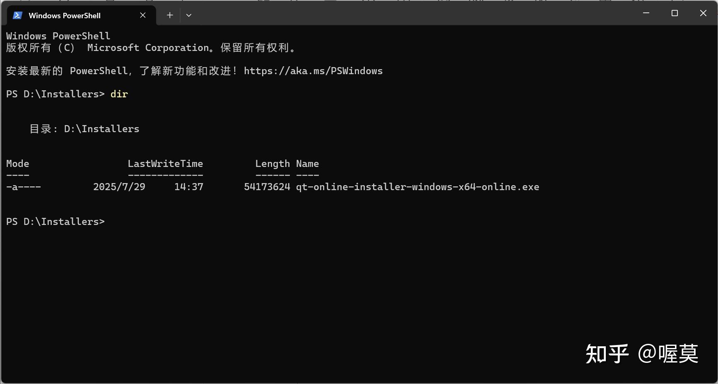The height and width of the screenshot is (384, 718).
Task: Click the active PS D:\Installers> prompt line
Action: (x=55, y=221)
